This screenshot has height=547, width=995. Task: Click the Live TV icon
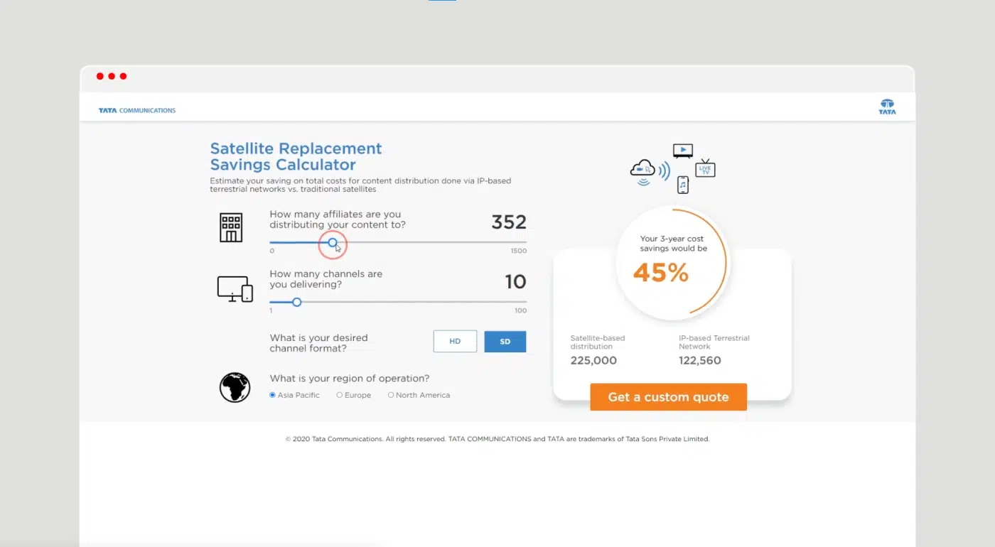pos(705,168)
